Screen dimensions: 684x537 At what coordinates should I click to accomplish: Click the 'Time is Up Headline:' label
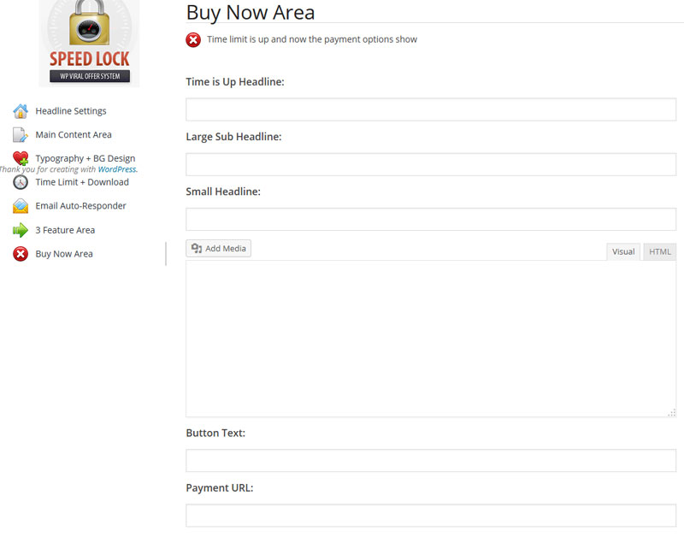[235, 82]
